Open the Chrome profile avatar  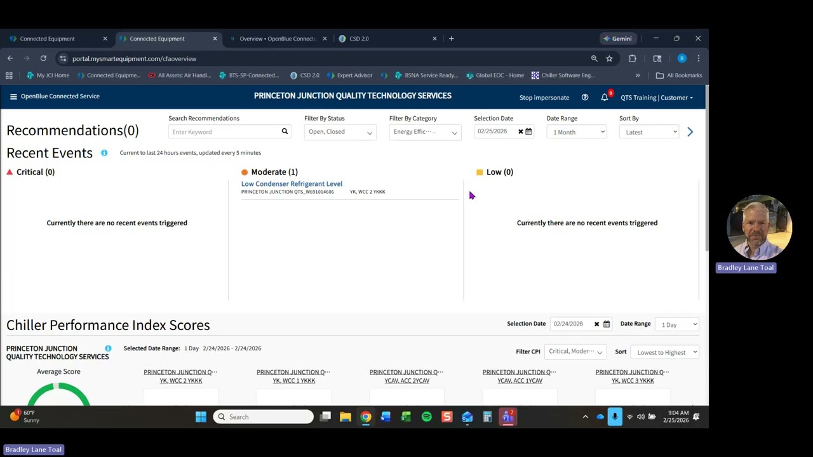(x=682, y=58)
